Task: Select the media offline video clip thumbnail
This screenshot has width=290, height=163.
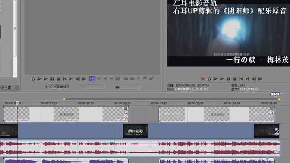Action: 136,131
